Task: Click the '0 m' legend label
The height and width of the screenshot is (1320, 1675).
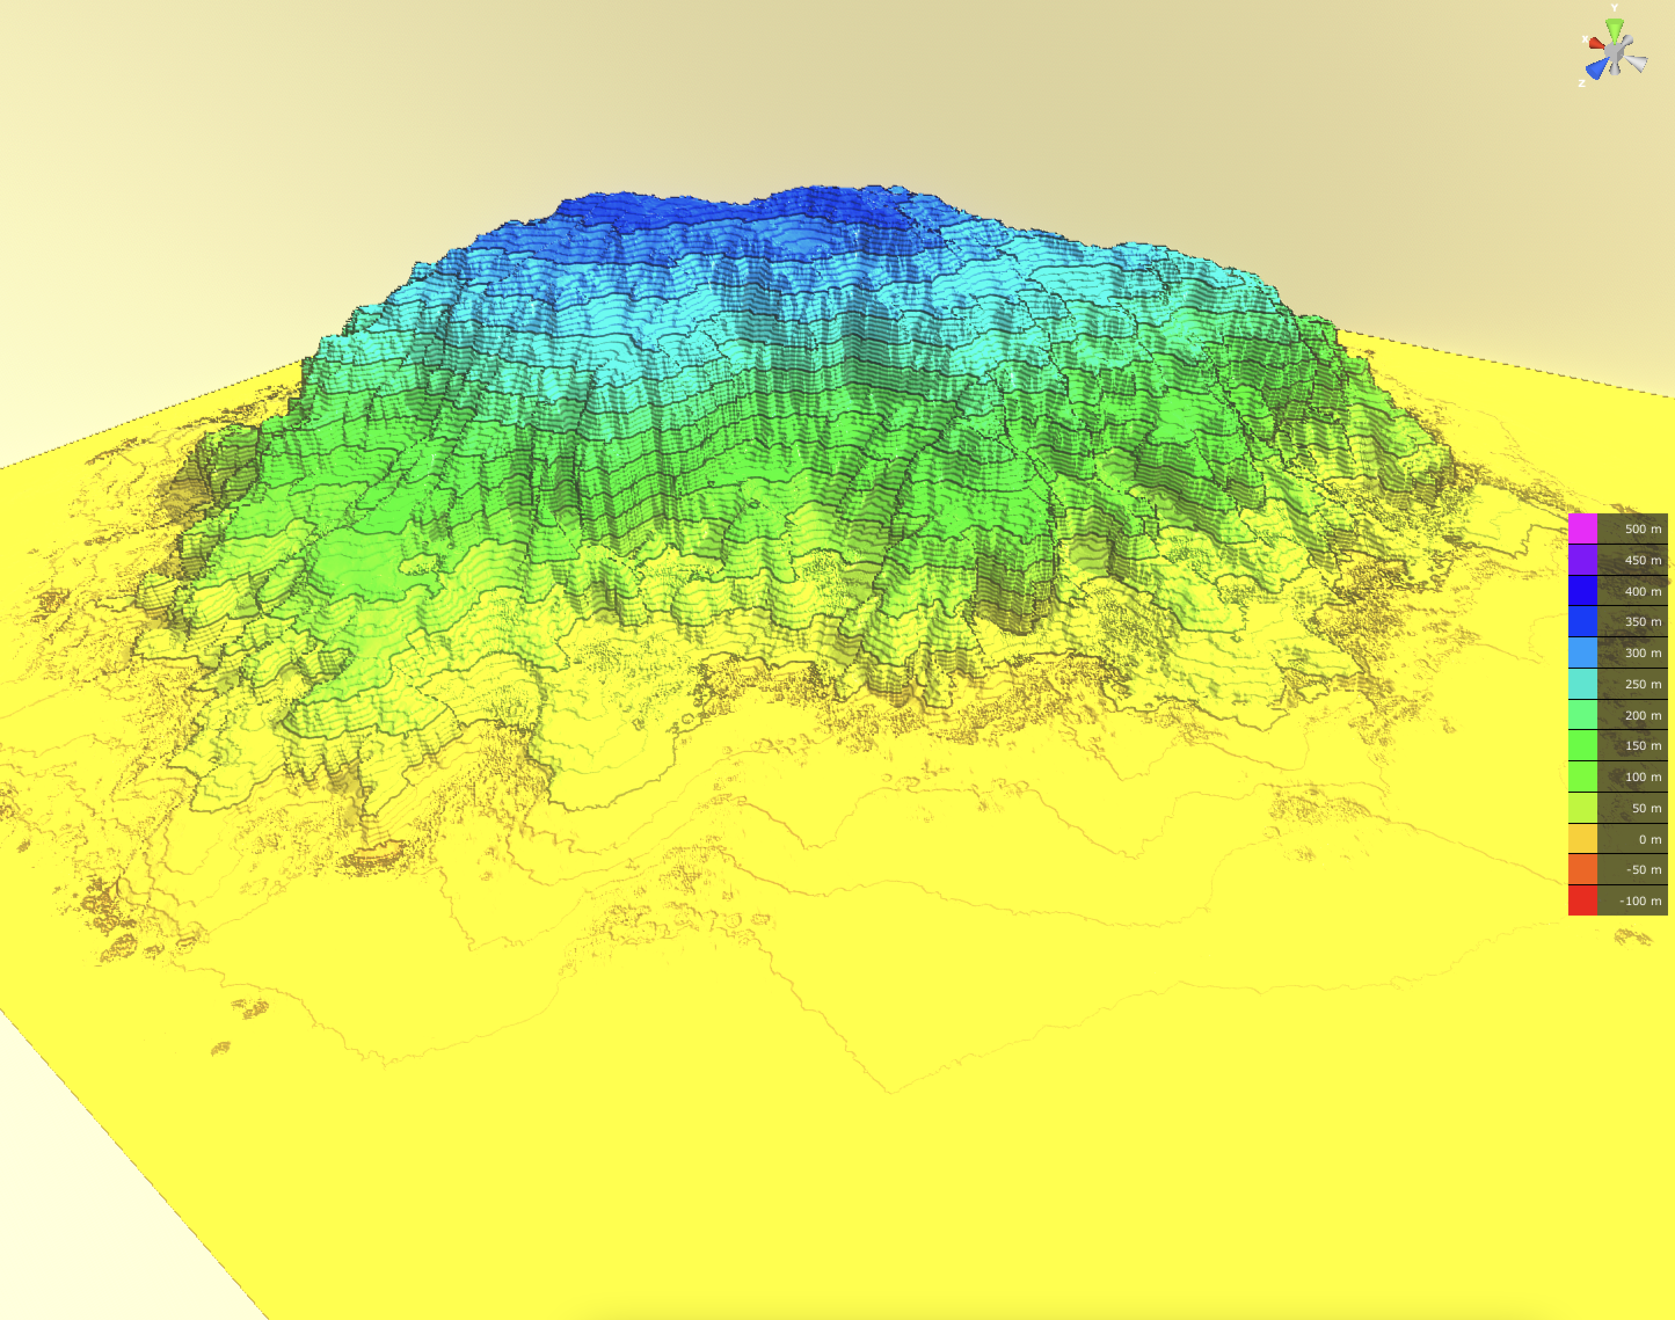Action: point(1650,839)
